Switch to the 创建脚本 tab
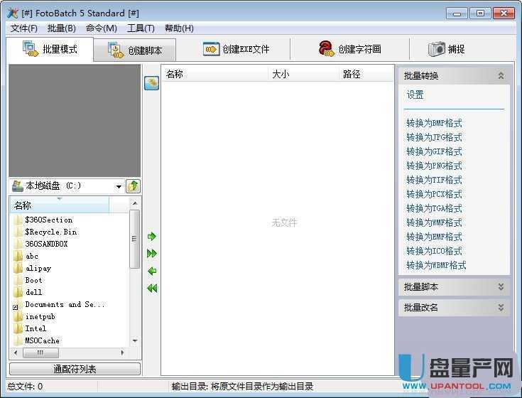This screenshot has width=522, height=398. (x=135, y=50)
